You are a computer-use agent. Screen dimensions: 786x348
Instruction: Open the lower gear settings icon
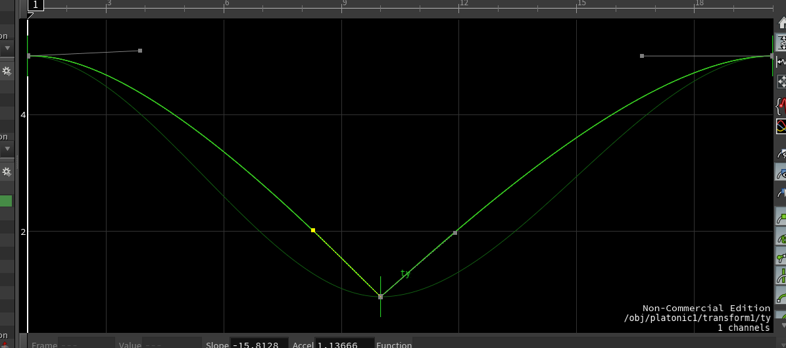7,172
